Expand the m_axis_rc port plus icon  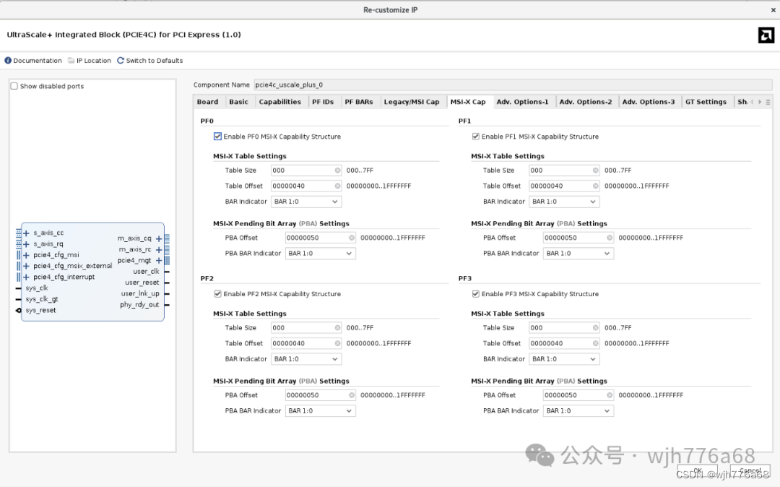[x=159, y=250]
